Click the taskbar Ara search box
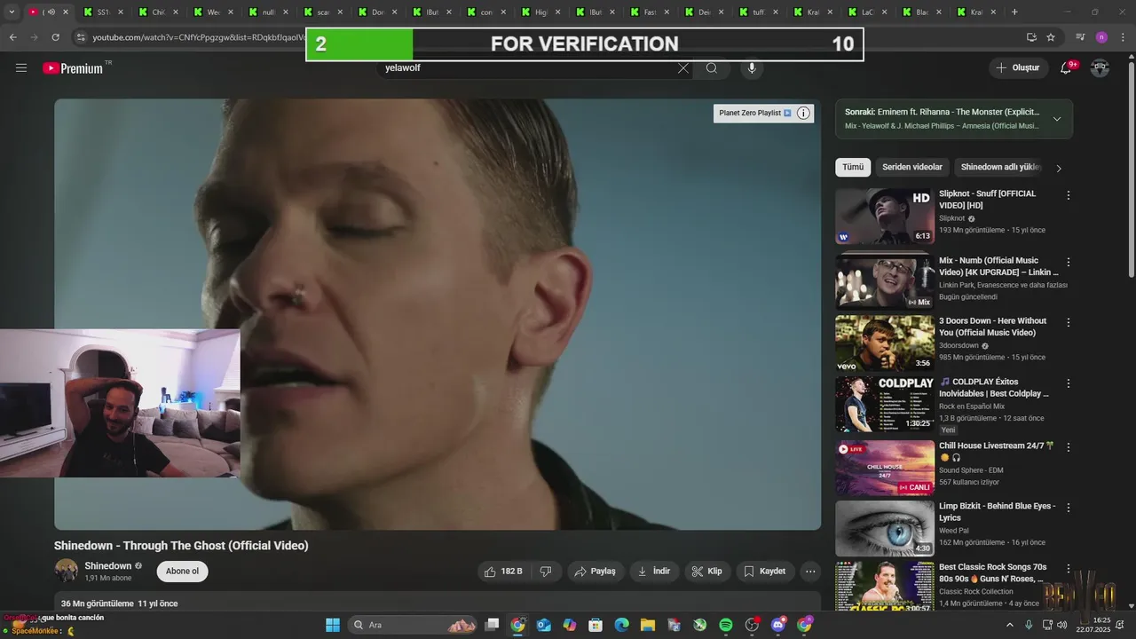 tap(413, 625)
